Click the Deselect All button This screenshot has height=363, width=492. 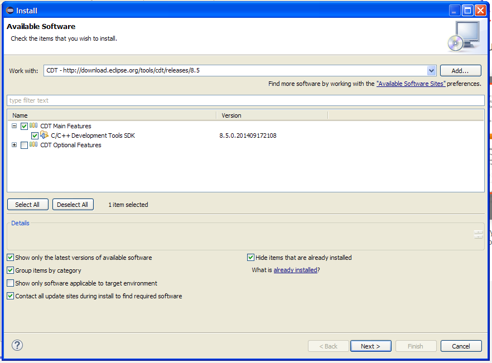pos(73,205)
